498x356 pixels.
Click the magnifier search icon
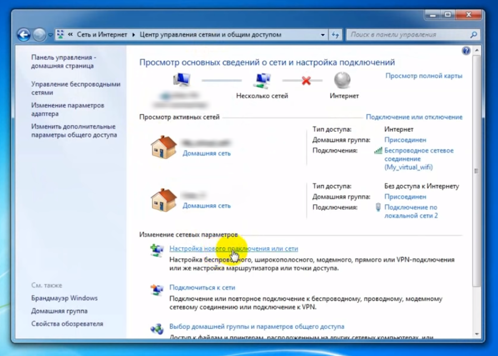pyautogui.click(x=474, y=34)
